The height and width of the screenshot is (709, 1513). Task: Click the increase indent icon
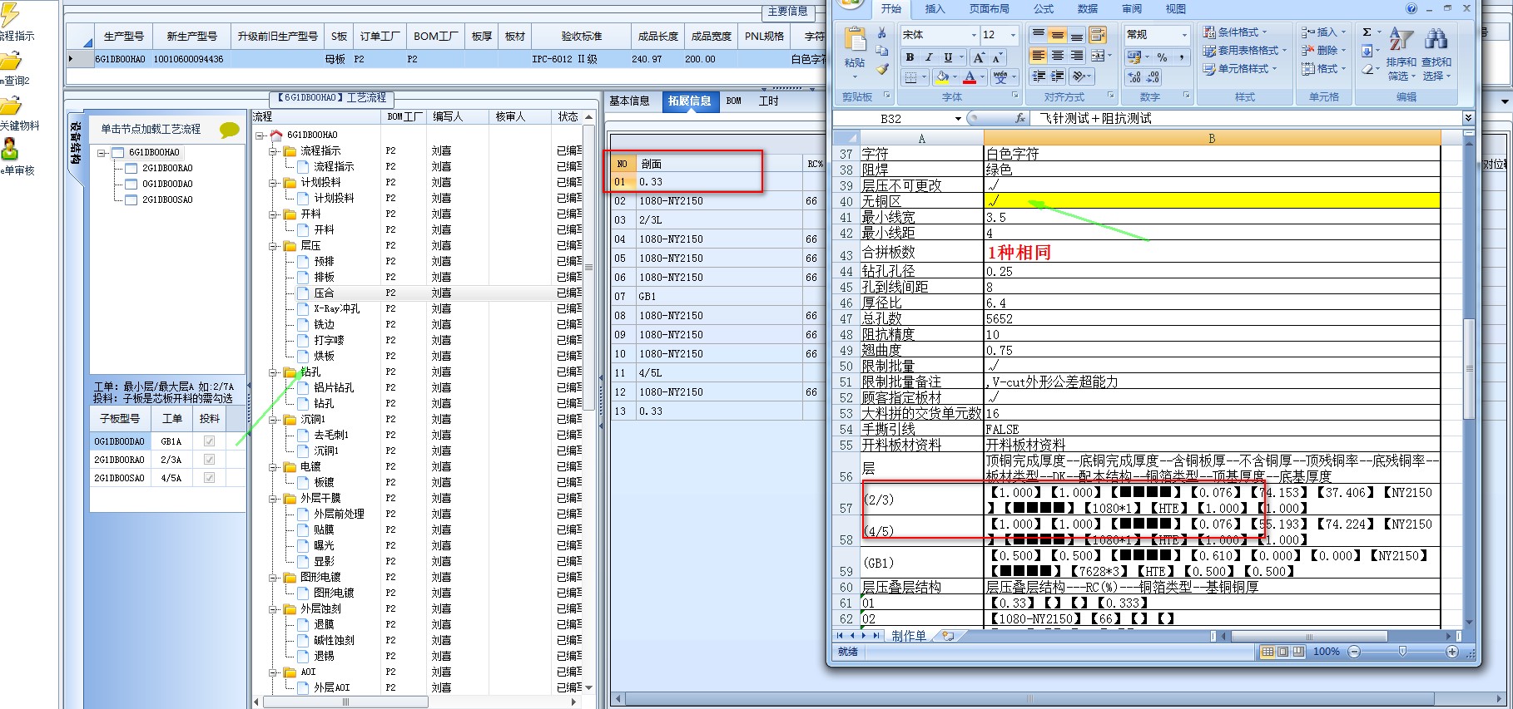1058,76
